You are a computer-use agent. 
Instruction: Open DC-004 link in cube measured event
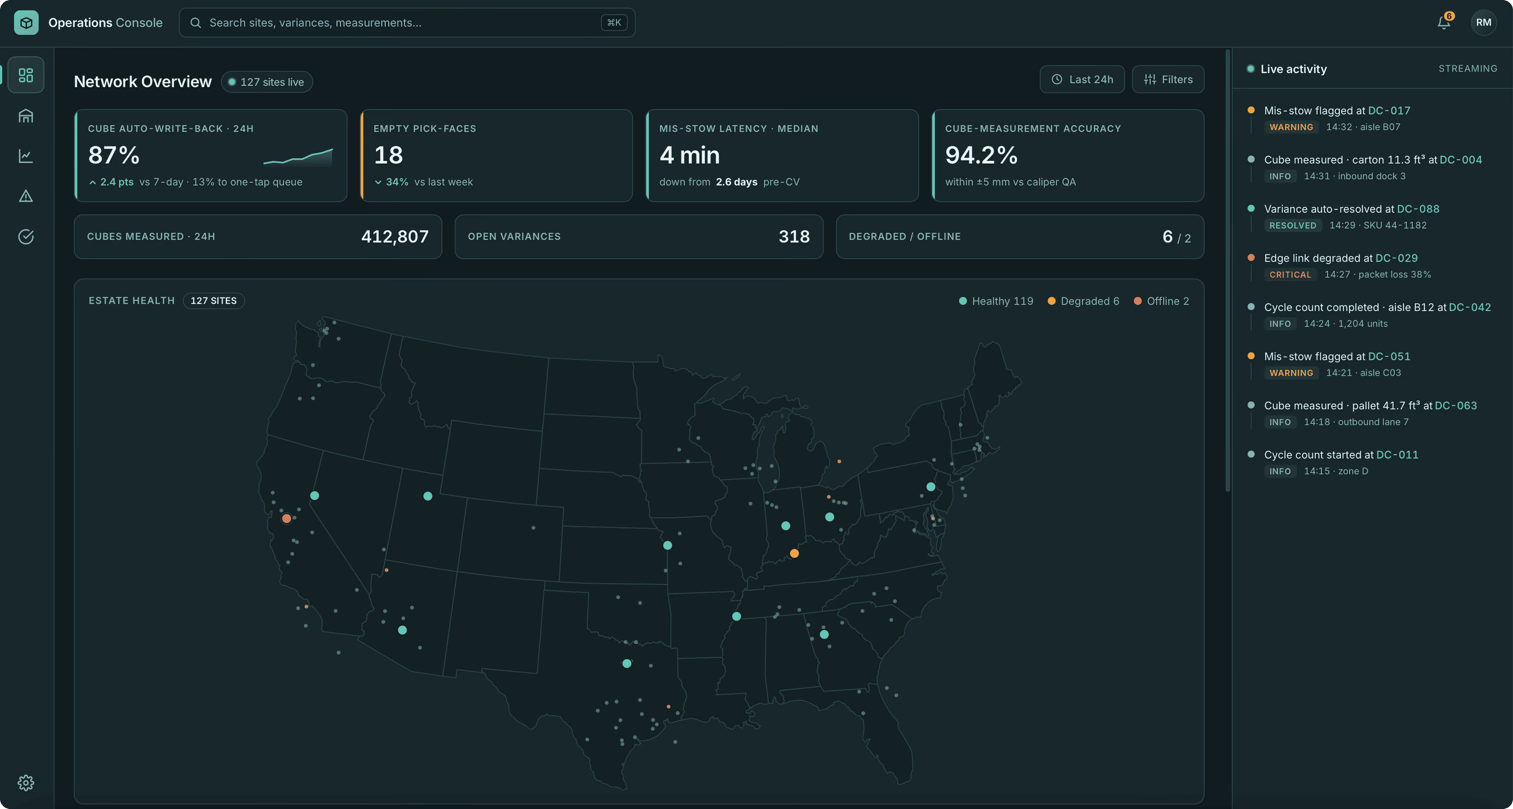(1461, 160)
